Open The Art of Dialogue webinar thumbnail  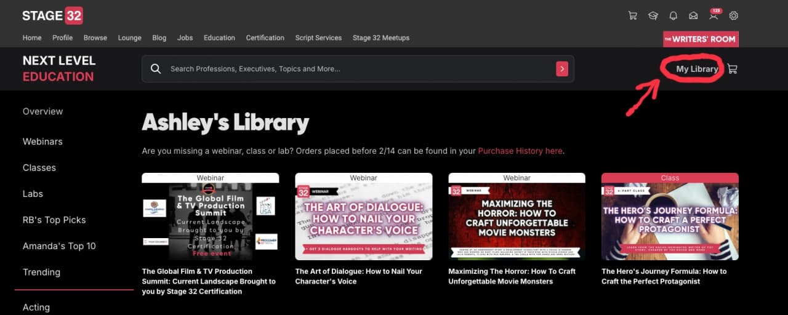[363, 221]
